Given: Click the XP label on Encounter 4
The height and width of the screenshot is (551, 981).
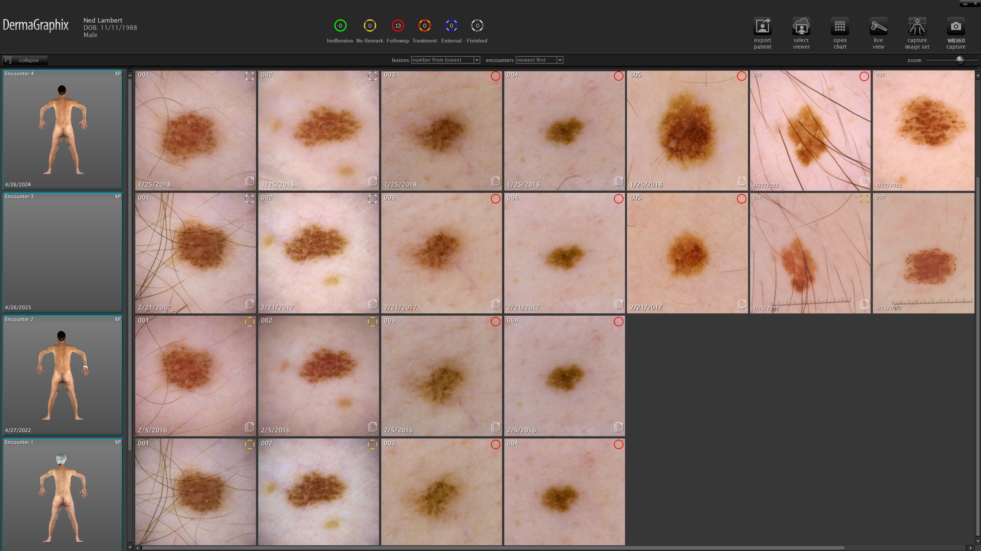Looking at the screenshot, I should 118,73.
